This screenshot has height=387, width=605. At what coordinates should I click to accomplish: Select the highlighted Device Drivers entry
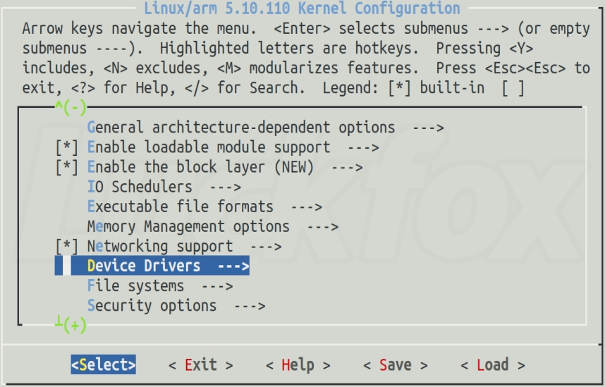click(152, 266)
